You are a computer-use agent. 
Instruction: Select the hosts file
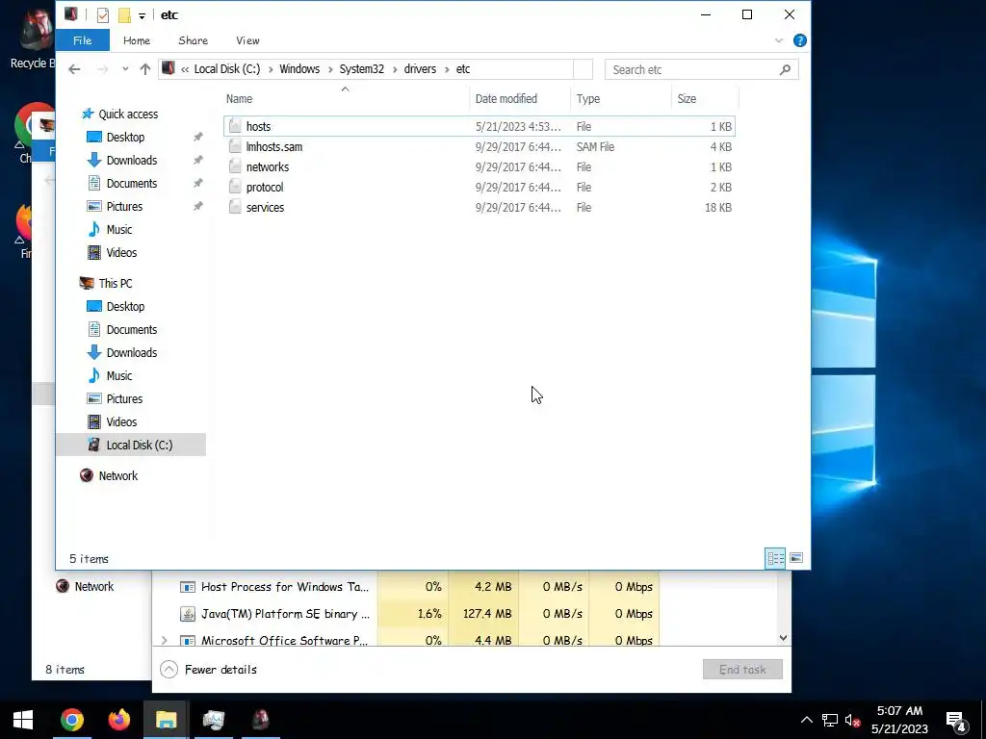click(x=480, y=126)
